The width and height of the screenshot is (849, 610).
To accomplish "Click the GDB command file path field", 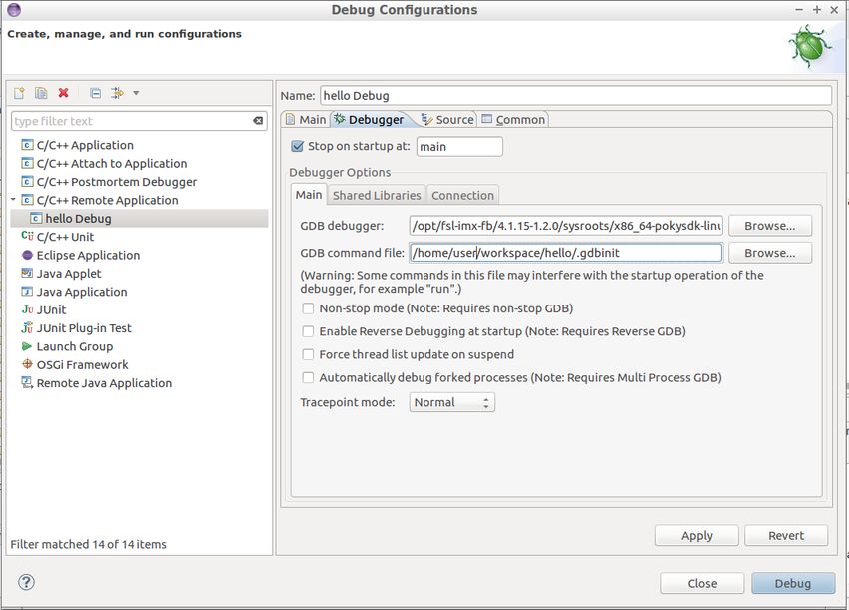I will click(565, 253).
